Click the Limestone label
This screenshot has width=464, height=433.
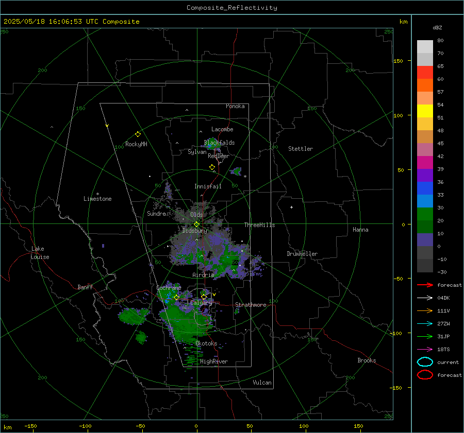coord(97,199)
